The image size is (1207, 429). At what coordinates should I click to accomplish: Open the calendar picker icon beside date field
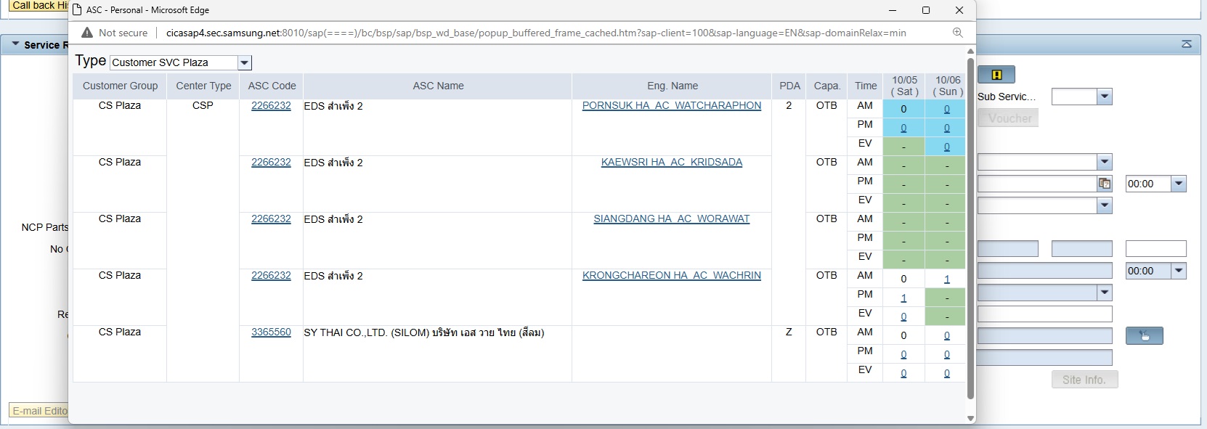(x=1105, y=184)
